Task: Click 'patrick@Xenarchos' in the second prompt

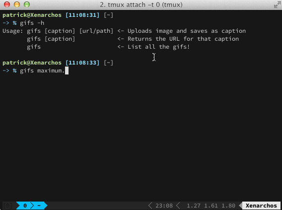Action: [x=32, y=63]
